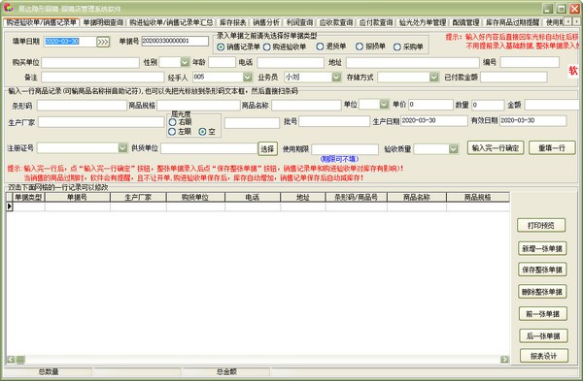Image resolution: width=583 pixels, height=381 pixels.
Task: Click the 商品名称 input field
Action: (306, 106)
